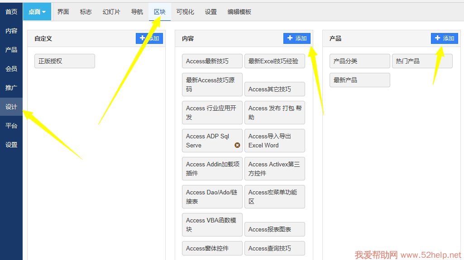Screen dimensions: 464x260
Task: Click the remove icon on Access ADP Sql Serve
Action: (x=237, y=145)
